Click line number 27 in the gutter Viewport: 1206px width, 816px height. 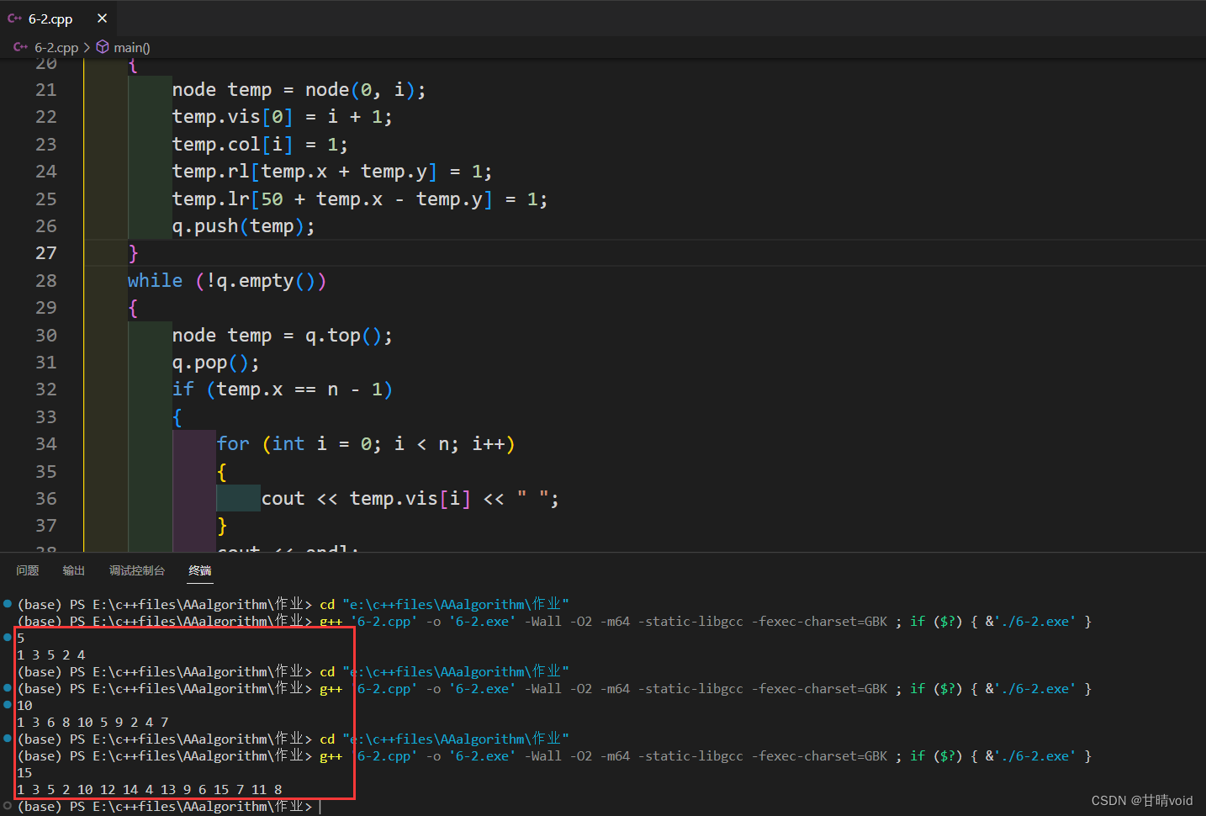(46, 253)
